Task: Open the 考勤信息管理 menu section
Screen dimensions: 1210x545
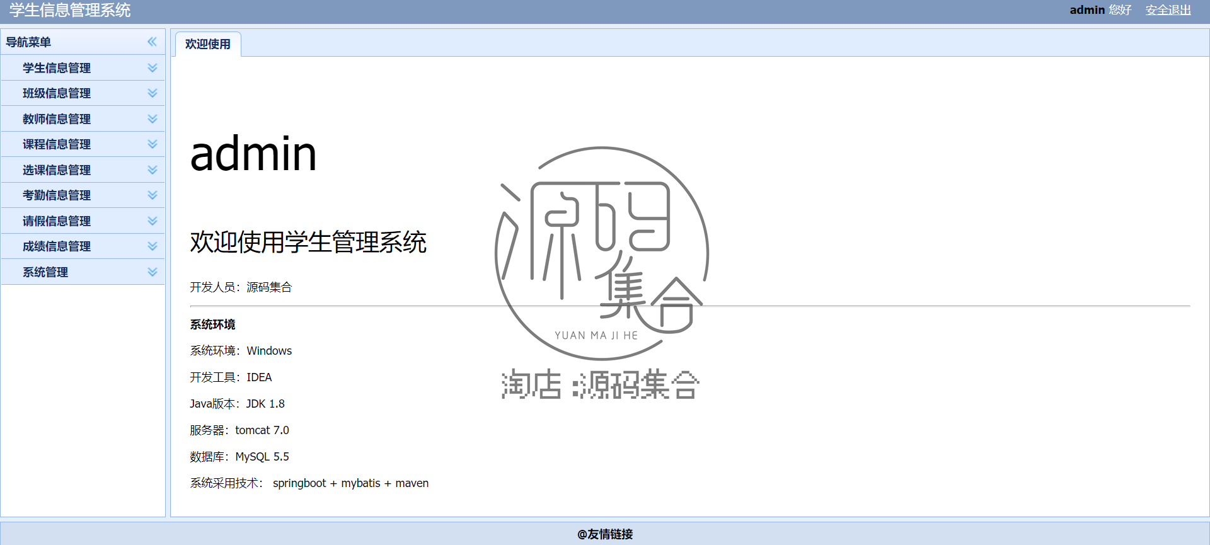Action: [x=83, y=195]
